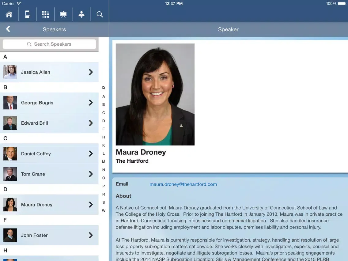348x261 pixels.
Task: Select Edward Brill's photo thumbnail
Action: [x=10, y=123]
